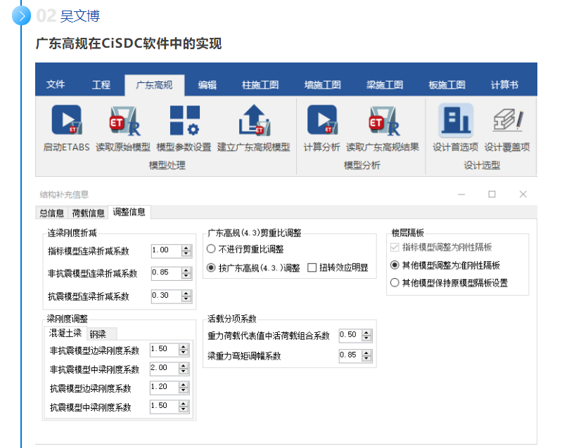Open 设计覆盖项 tool
The image size is (562, 448).
[x=508, y=120]
